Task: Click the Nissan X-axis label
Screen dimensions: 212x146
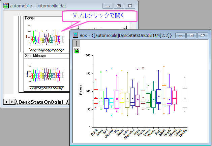Action: coord(173,133)
